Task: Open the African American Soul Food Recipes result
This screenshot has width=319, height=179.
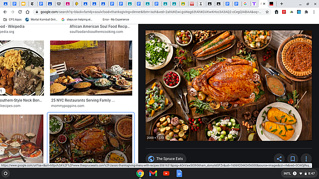Action: [100, 26]
